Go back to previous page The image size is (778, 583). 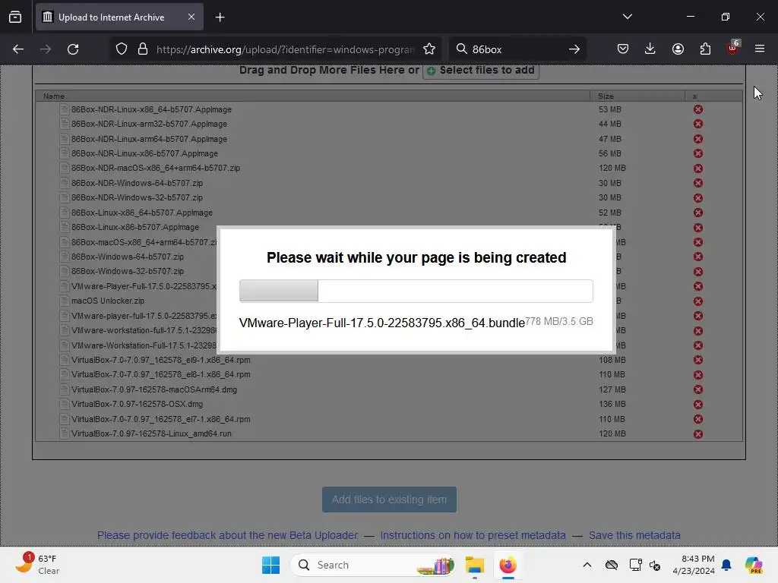click(18, 49)
